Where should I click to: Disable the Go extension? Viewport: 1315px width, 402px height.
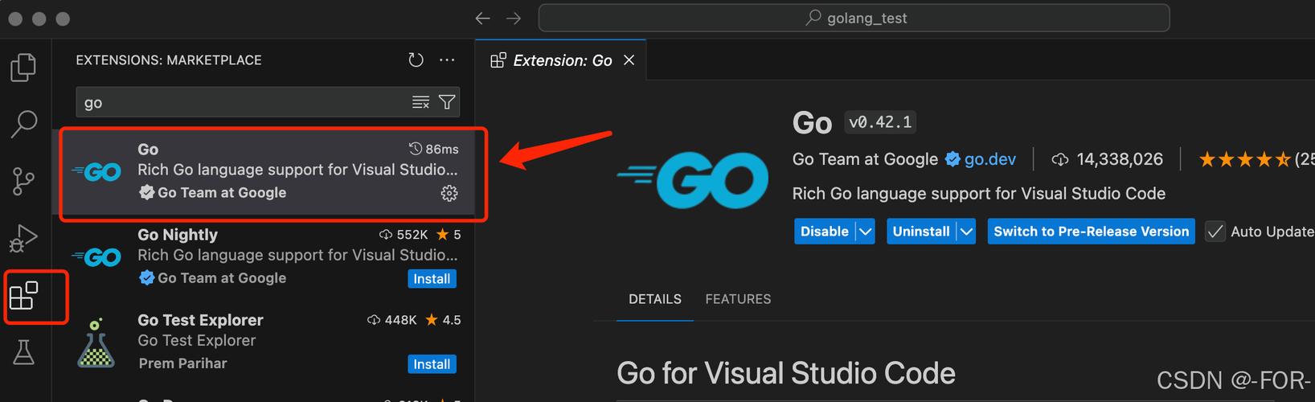click(825, 232)
